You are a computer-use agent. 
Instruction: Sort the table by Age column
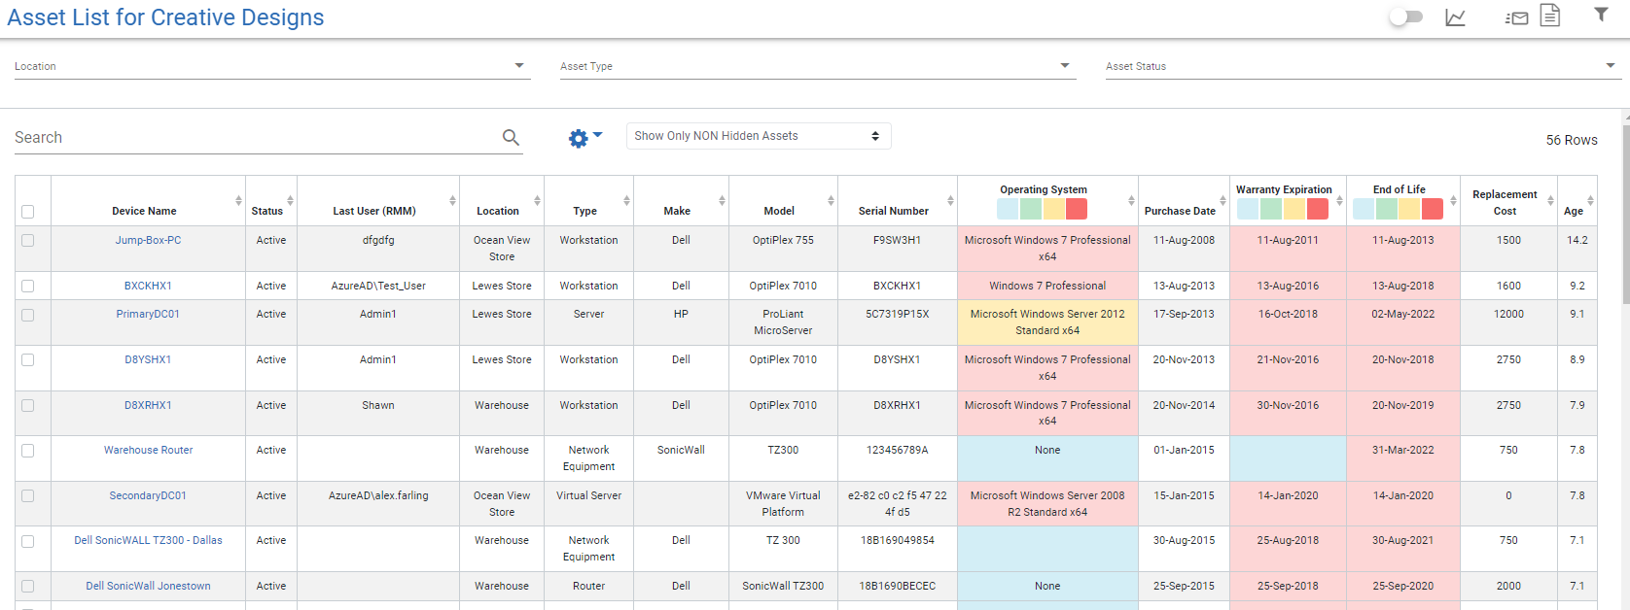[x=1590, y=201]
